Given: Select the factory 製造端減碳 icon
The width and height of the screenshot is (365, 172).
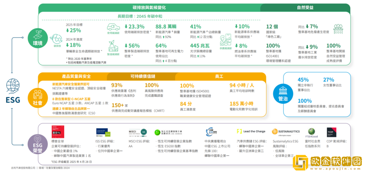Looking at the screenshot, I should 114,46.
